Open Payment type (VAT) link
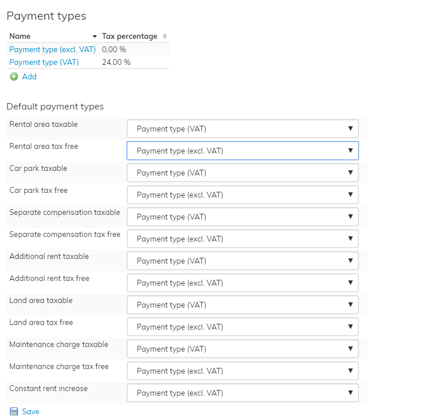Image resolution: width=434 pixels, height=420 pixels. coord(44,62)
